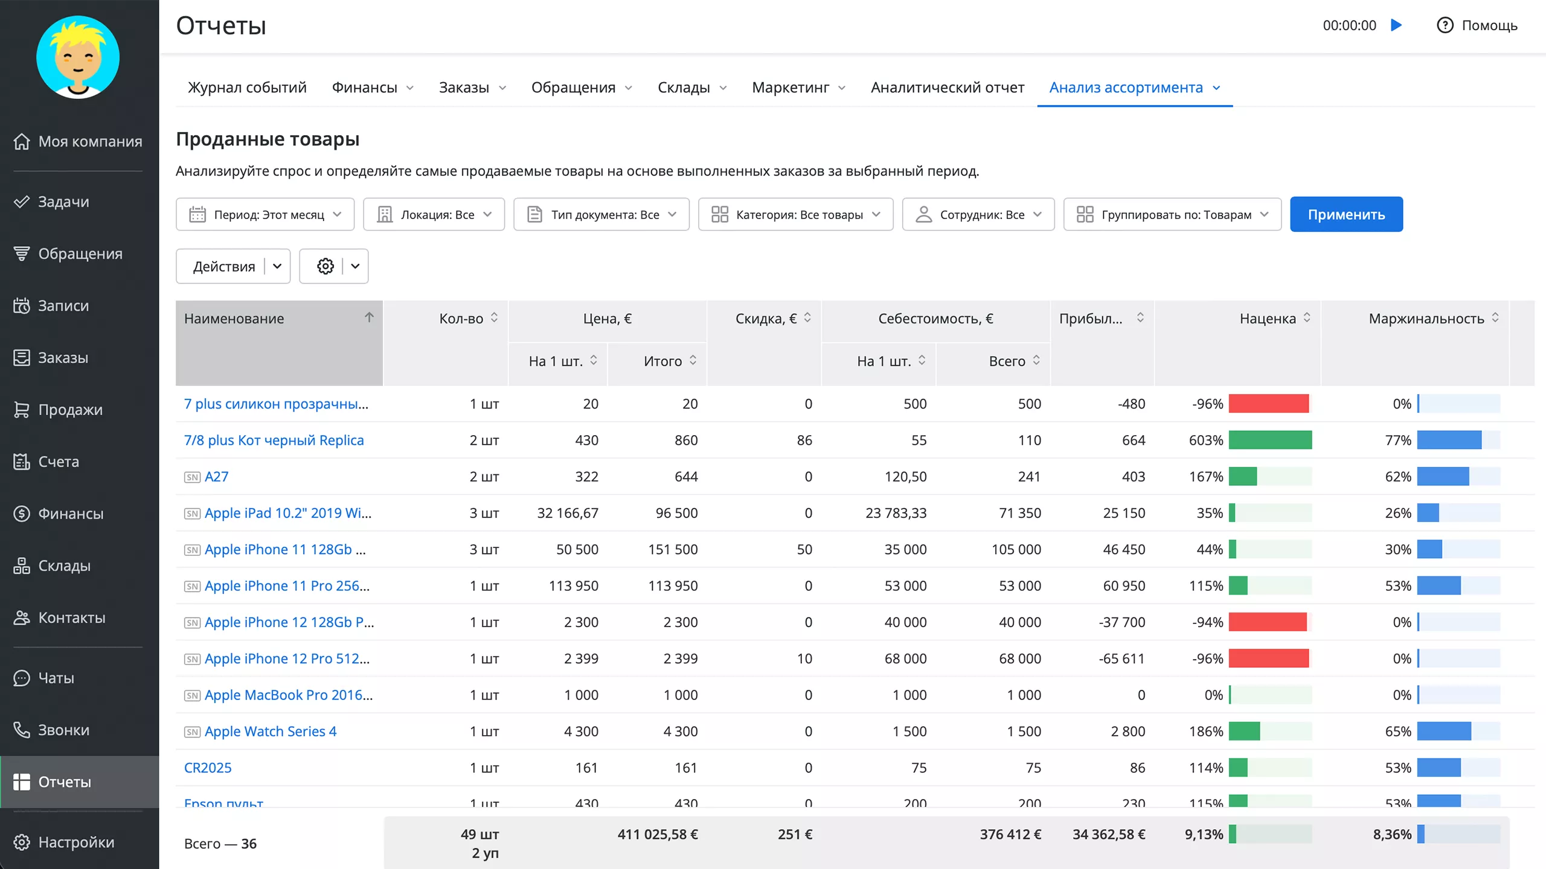The image size is (1546, 869).
Task: Start the timer with the play button
Action: tap(1397, 25)
